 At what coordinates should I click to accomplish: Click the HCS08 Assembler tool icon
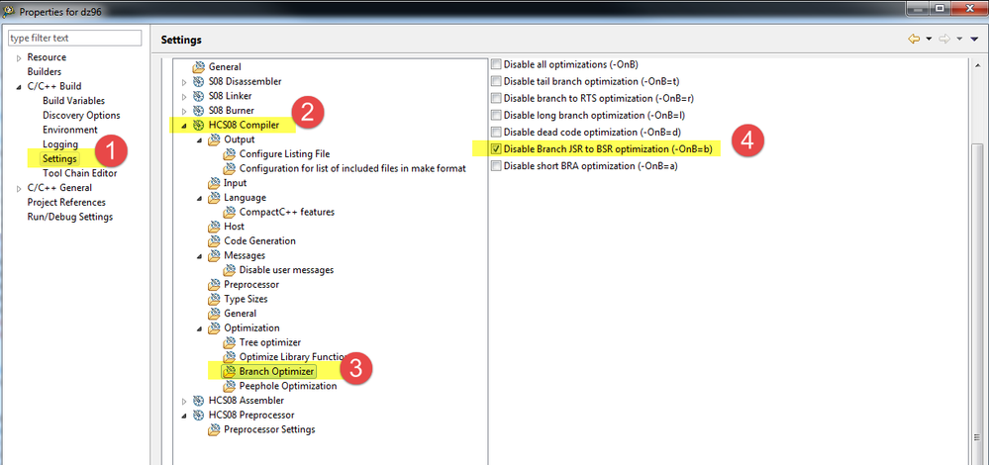199,400
